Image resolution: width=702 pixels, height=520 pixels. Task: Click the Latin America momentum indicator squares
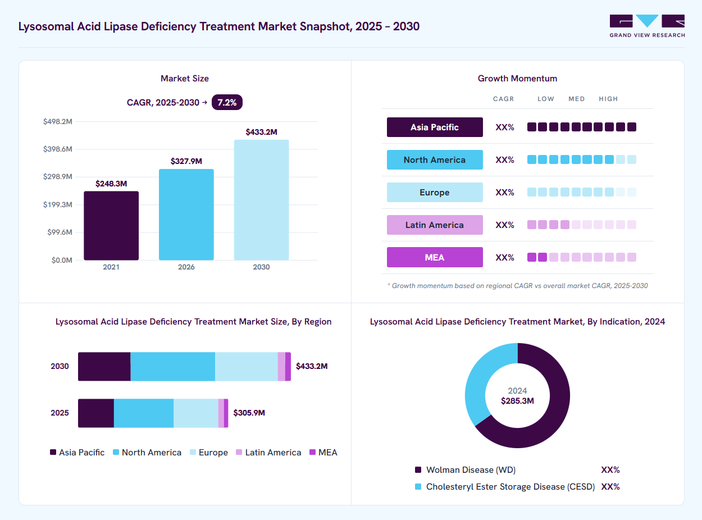coord(582,225)
